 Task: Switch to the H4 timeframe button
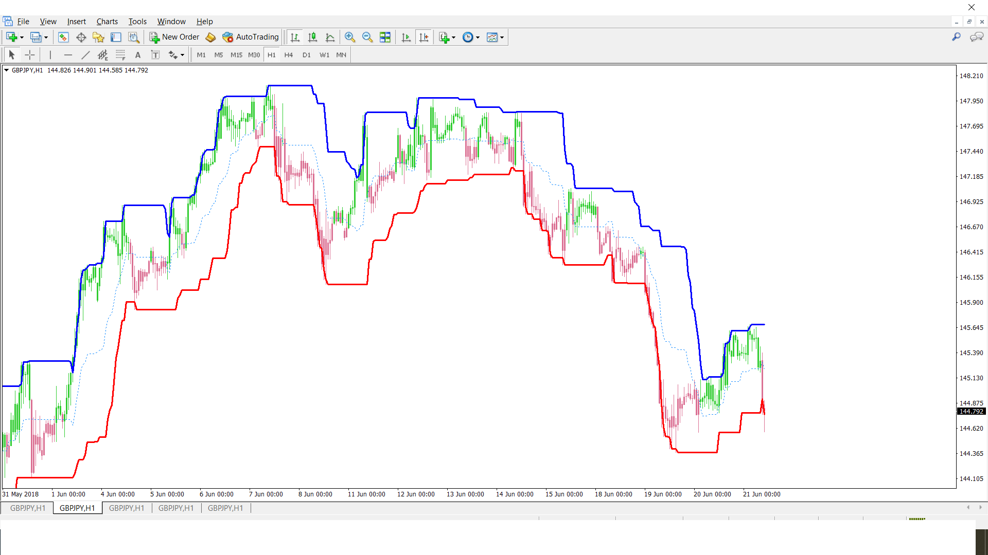(289, 55)
